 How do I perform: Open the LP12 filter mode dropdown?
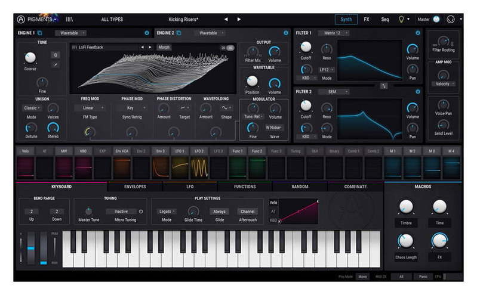click(x=327, y=70)
